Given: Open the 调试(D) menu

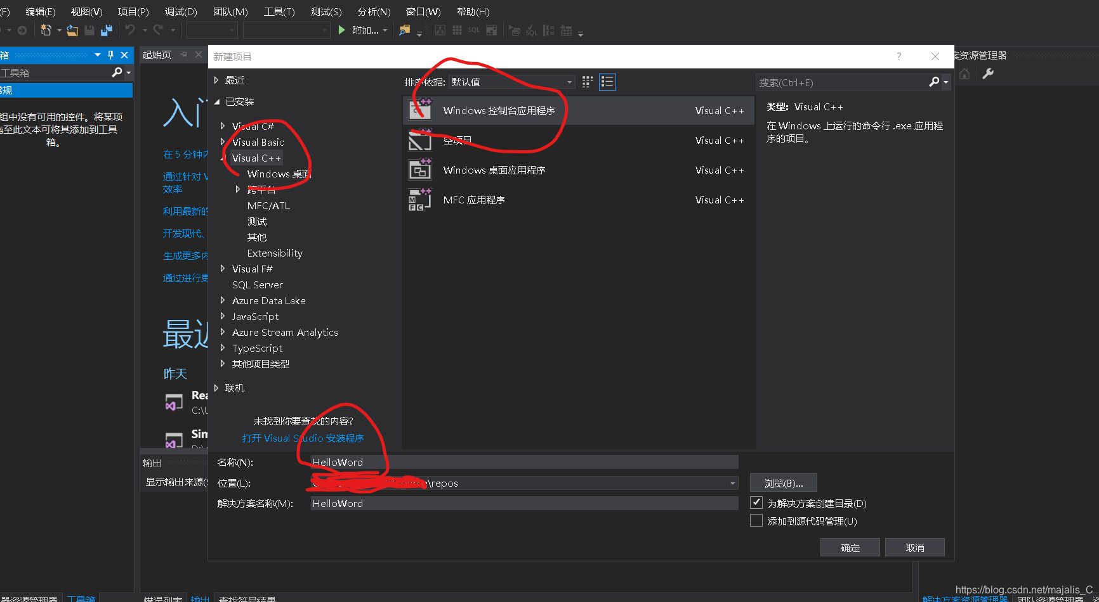Looking at the screenshot, I should point(181,11).
